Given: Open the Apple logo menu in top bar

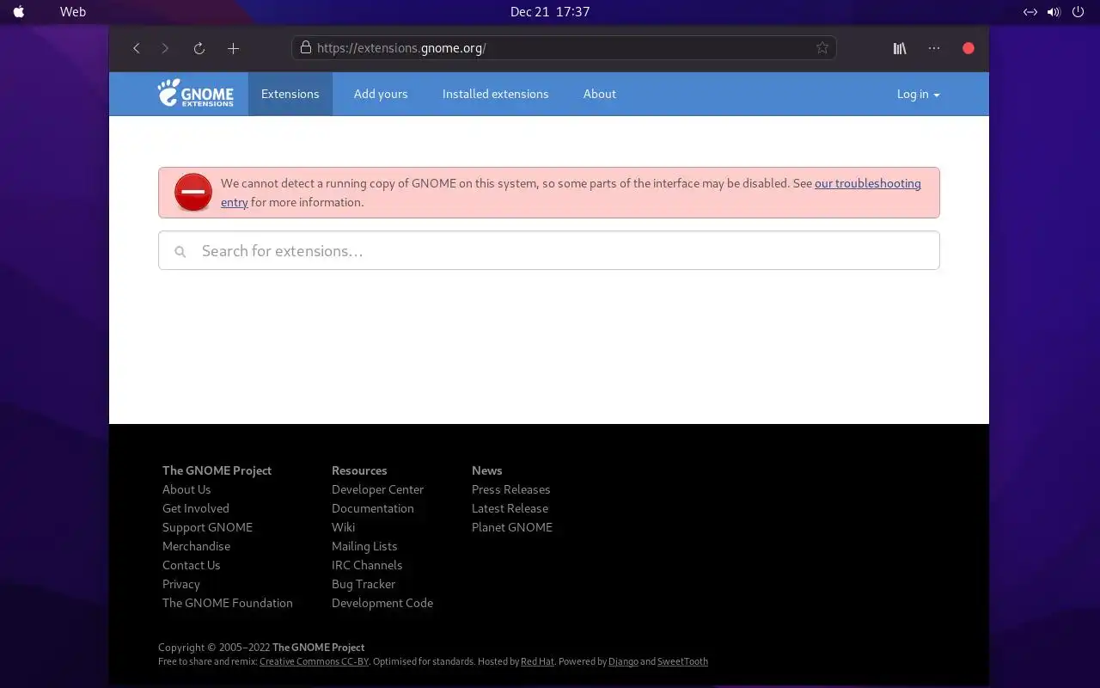Looking at the screenshot, I should [19, 12].
